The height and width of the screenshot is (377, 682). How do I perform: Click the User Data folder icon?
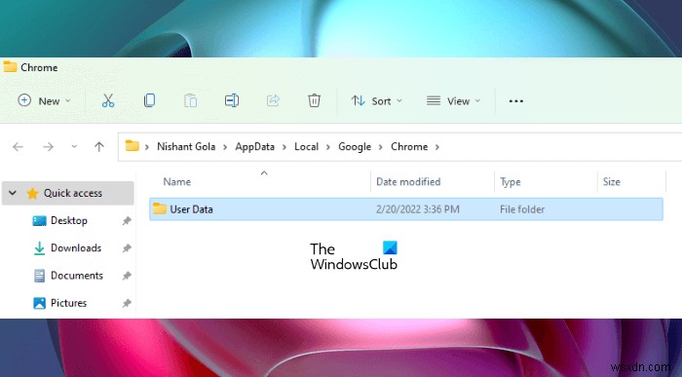(x=160, y=208)
